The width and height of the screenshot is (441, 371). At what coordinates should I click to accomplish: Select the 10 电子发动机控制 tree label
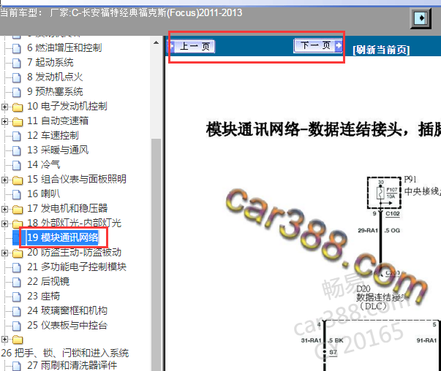tap(67, 106)
